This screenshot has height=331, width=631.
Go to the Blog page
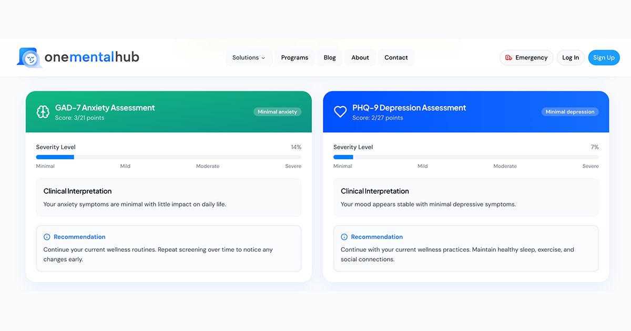[330, 58]
